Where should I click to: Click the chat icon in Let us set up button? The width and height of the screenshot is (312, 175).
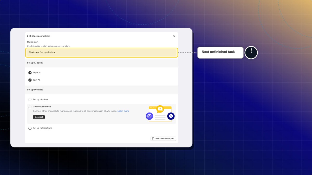[153, 138]
